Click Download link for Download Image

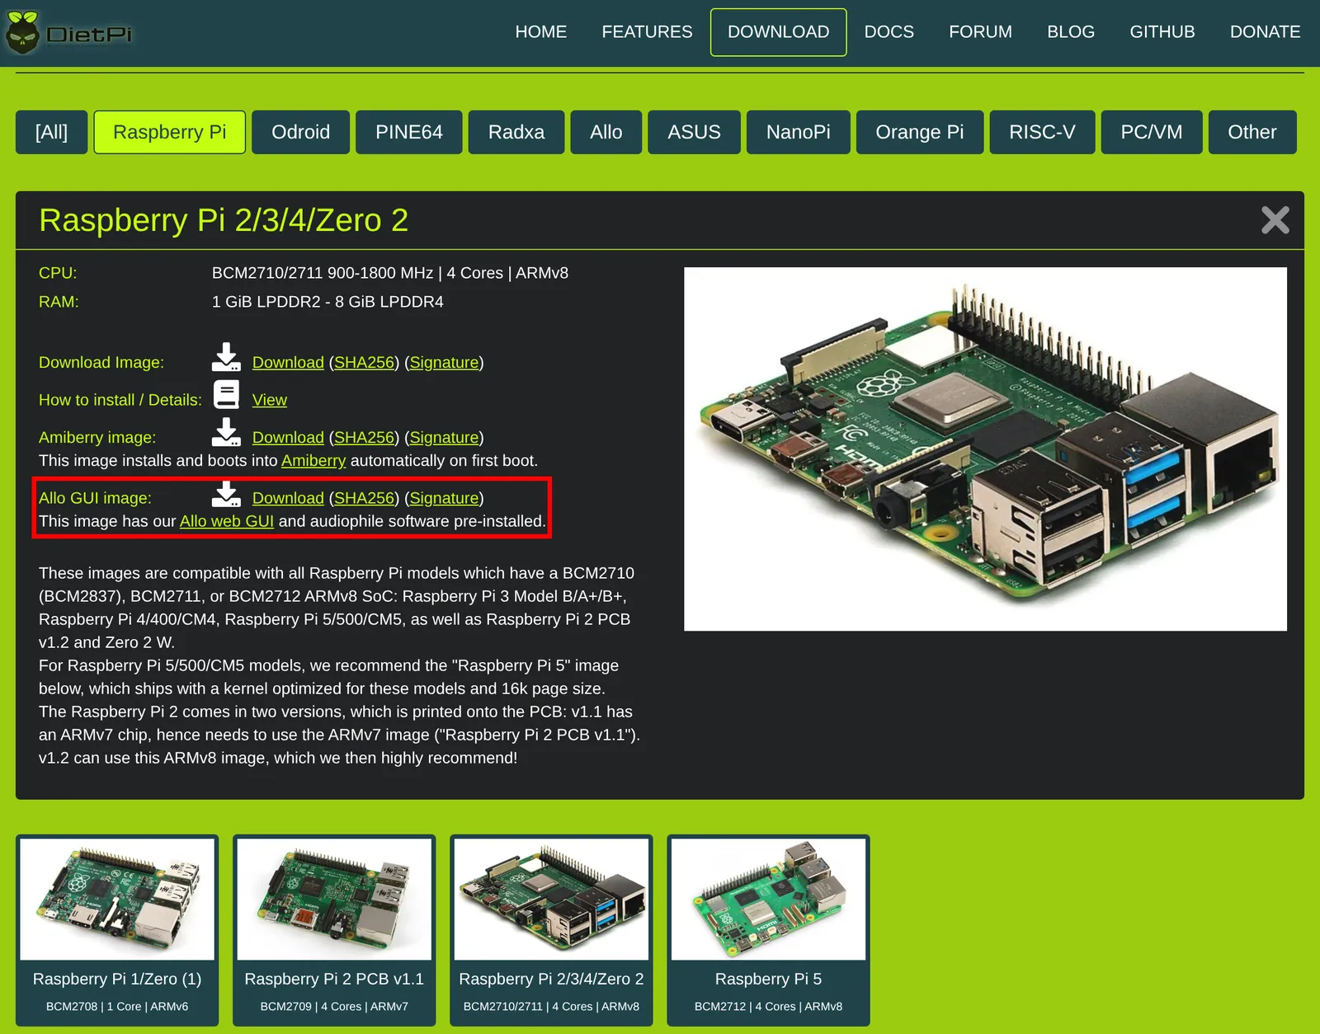288,362
